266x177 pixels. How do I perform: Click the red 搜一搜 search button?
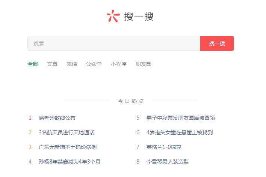[217, 43]
